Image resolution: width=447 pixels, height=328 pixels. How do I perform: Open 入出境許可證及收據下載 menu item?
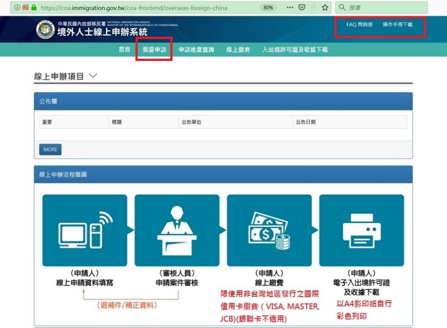[295, 50]
